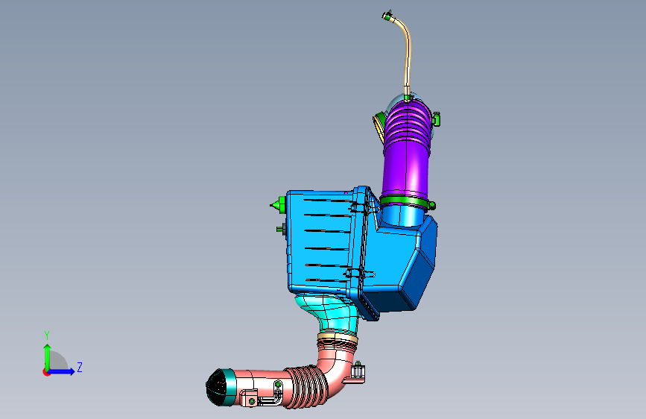Click the Y axis label

[x=47, y=335]
